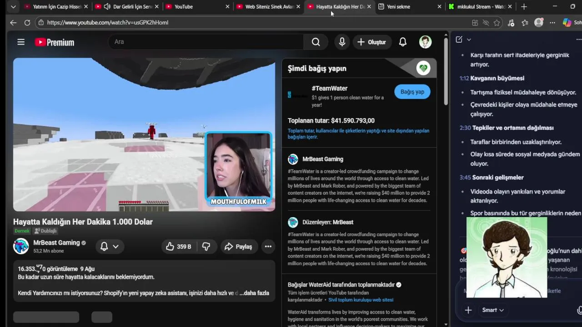The width and height of the screenshot is (582, 327).
Task: Open 'Sivil toplum kuruluşu web sitesi' link
Action: (361, 300)
